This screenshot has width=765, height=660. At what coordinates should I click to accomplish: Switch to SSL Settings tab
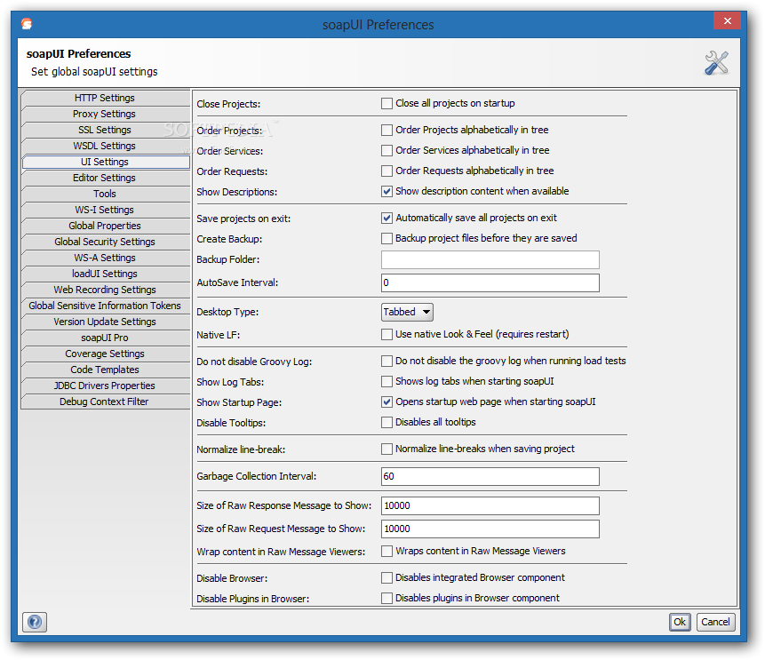(105, 130)
